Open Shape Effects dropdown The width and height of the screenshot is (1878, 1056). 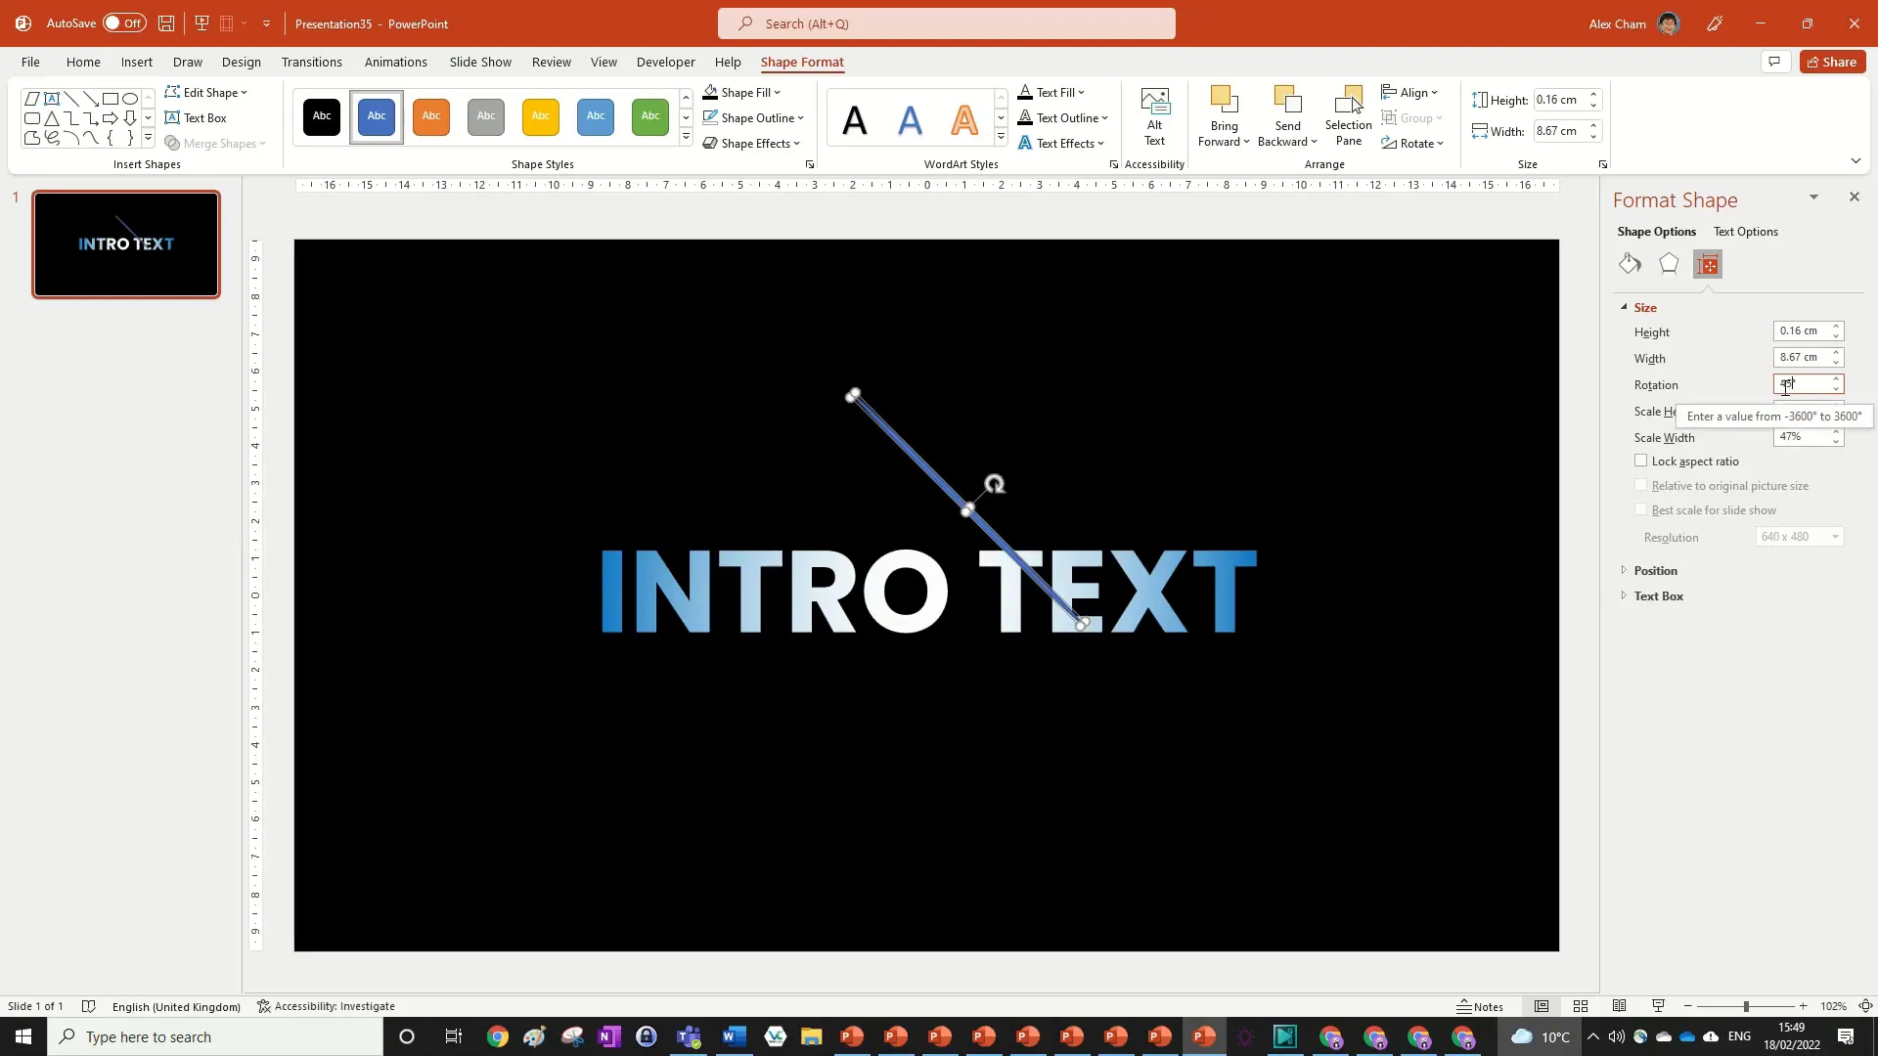point(751,143)
